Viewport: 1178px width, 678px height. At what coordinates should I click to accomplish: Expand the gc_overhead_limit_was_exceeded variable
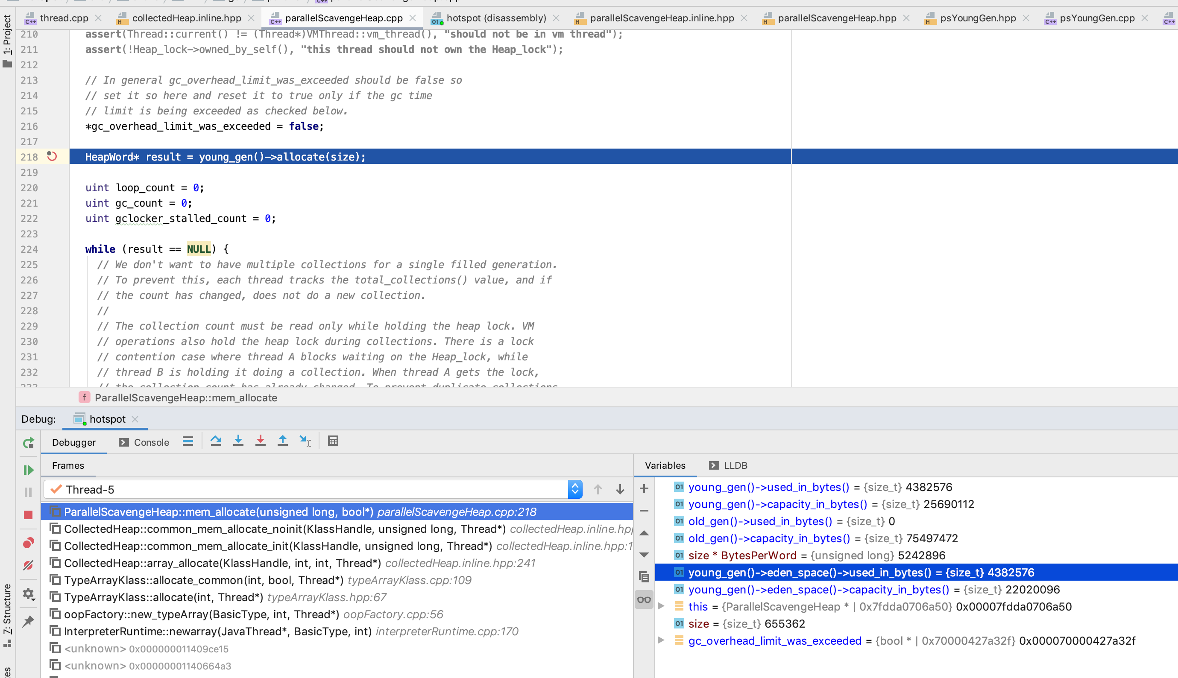point(661,640)
